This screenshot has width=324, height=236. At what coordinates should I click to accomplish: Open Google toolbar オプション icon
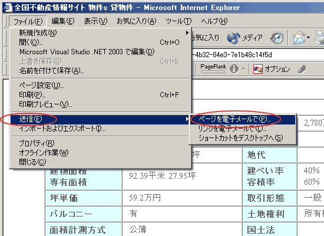coord(258,69)
